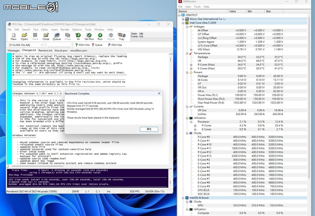Image resolution: width=315 pixels, height=216 pixels.
Task: Open HWMonitor View menu
Action: click(x=188, y=6)
